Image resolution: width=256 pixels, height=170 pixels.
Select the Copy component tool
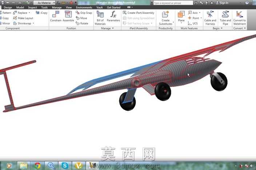point(4,18)
